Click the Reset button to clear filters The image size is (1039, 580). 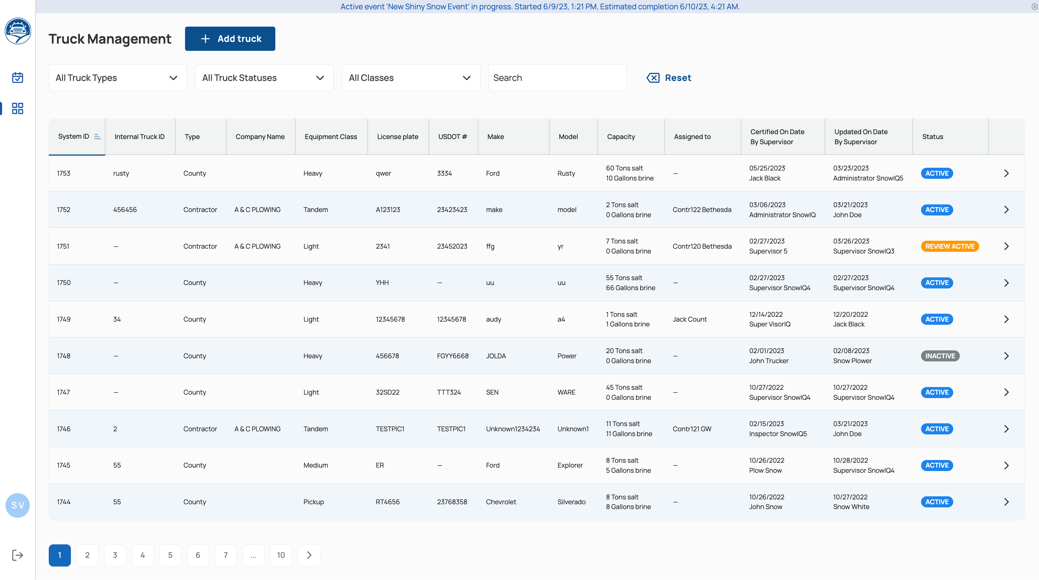coord(669,78)
